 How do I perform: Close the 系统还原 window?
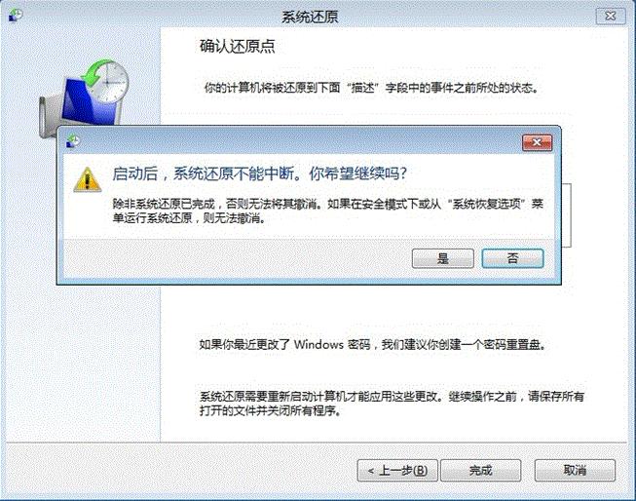coord(611,16)
